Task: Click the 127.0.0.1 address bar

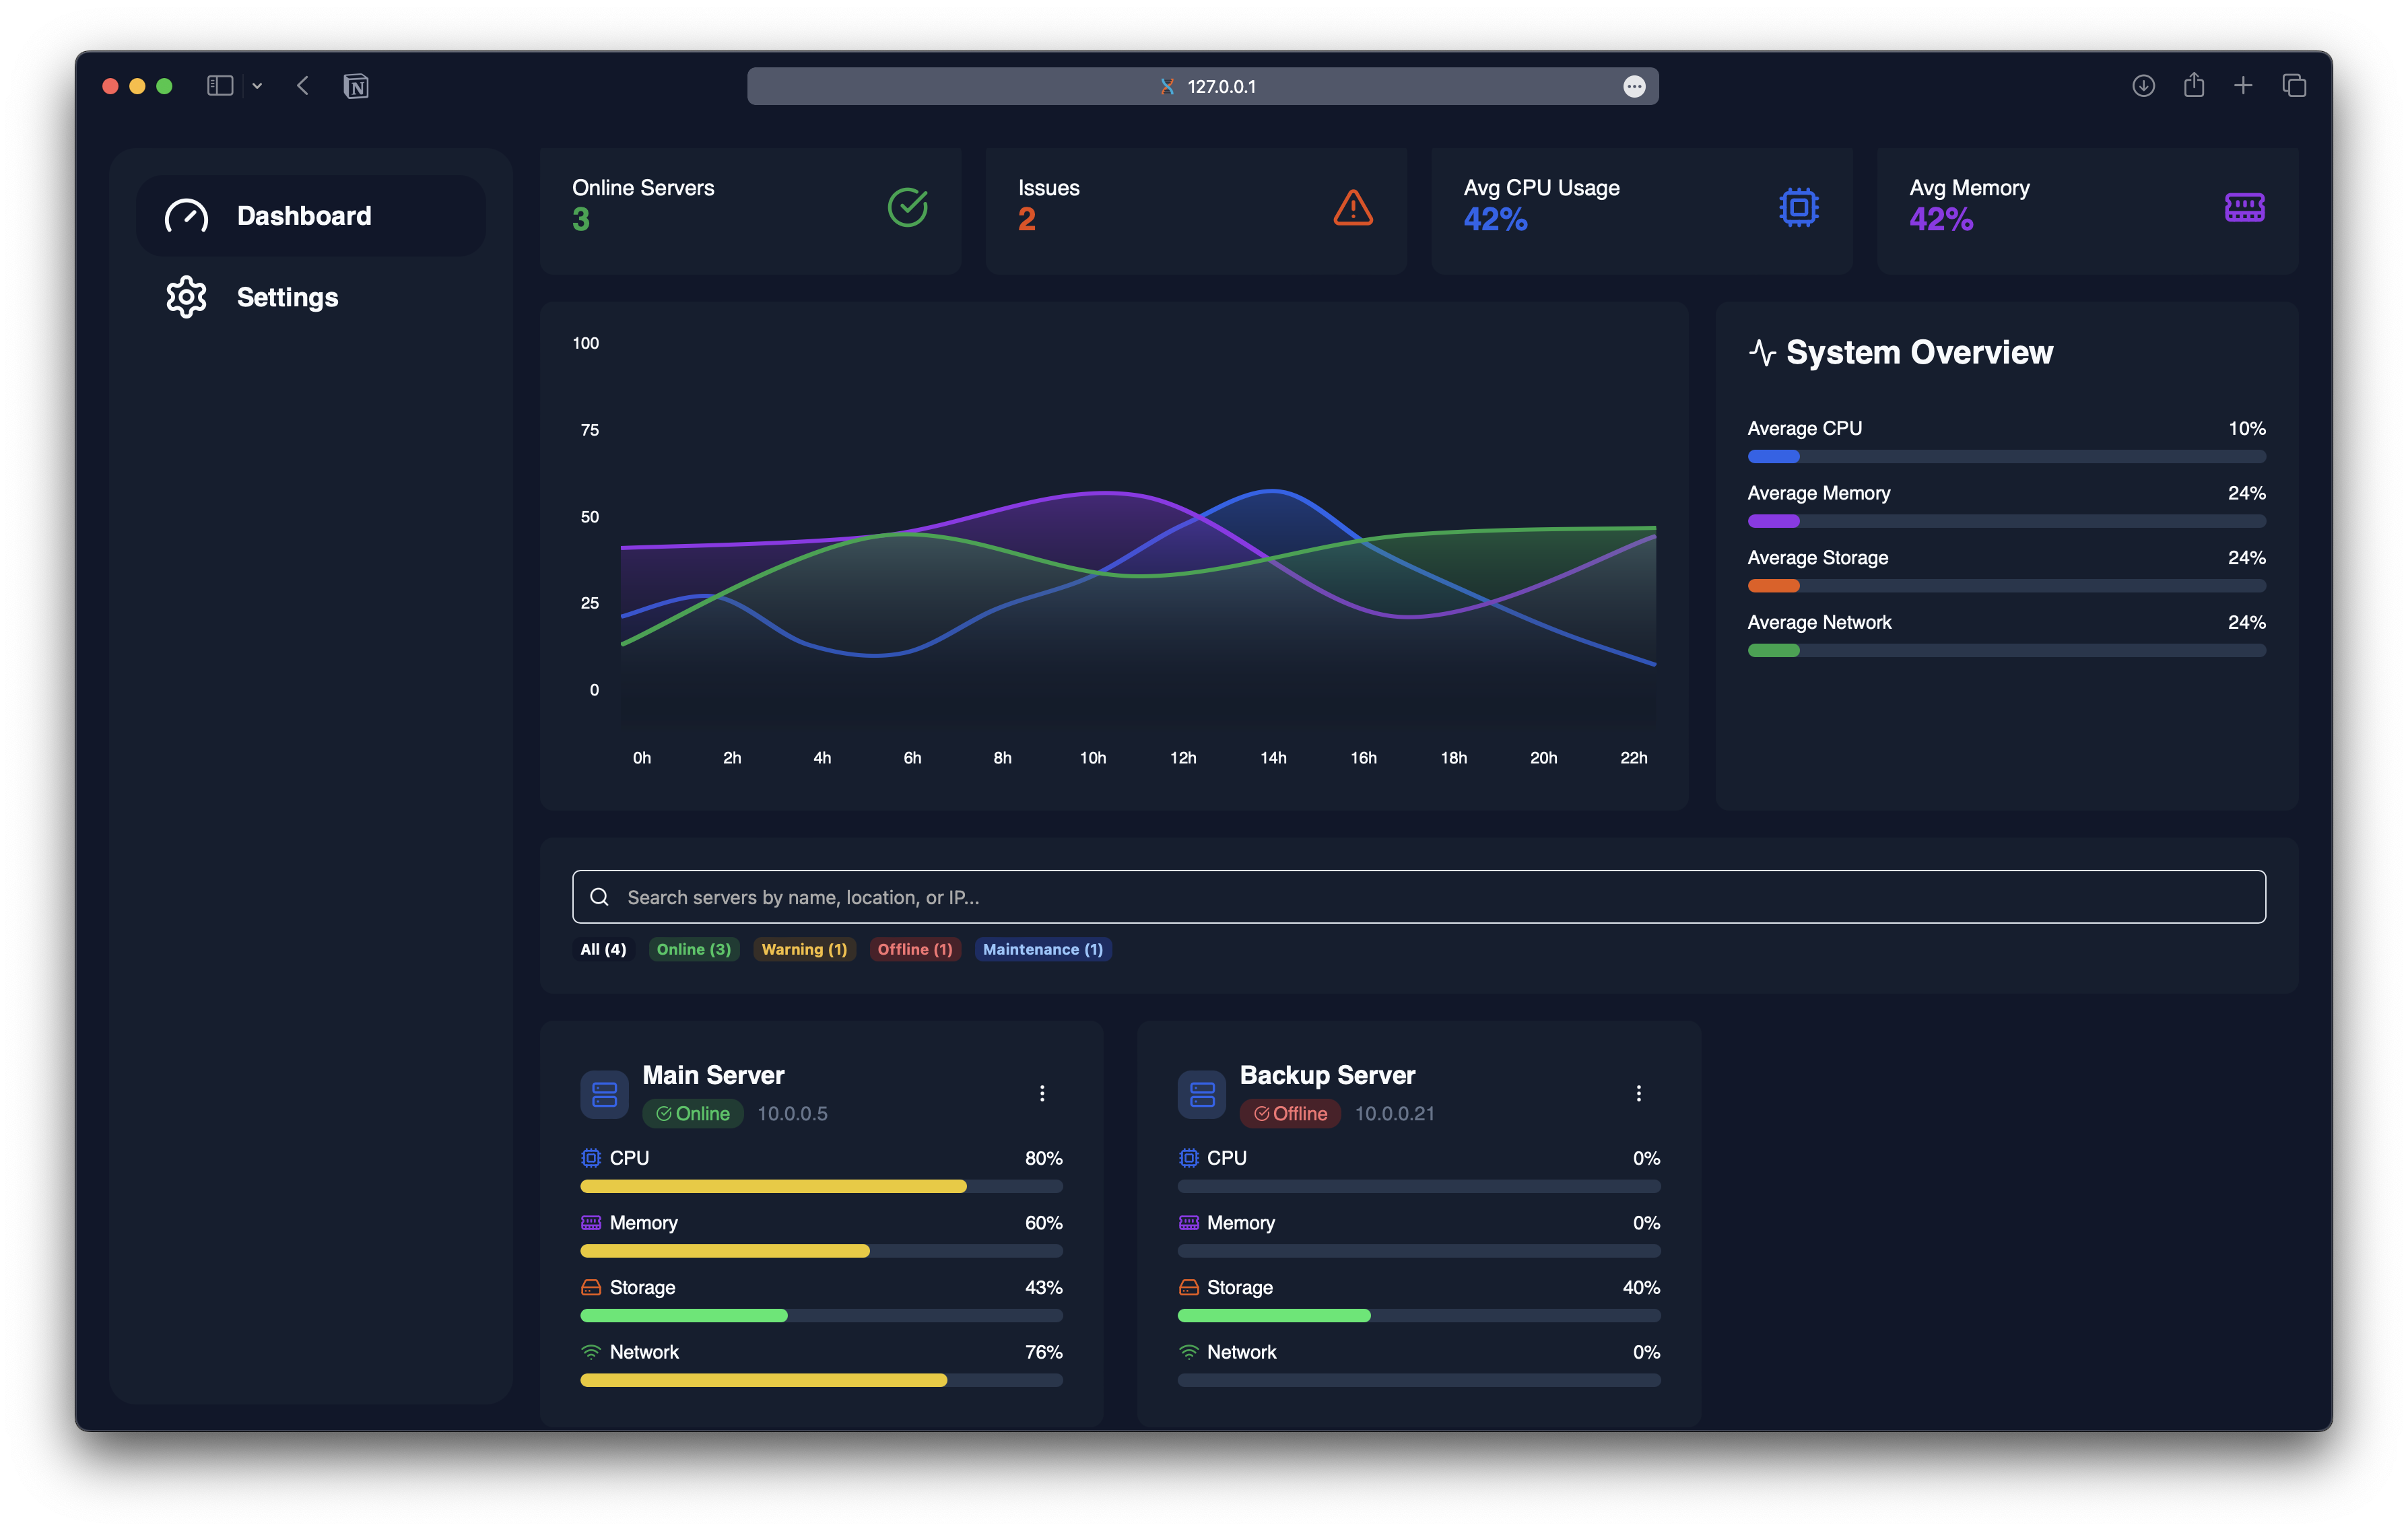Action: coord(1202,86)
